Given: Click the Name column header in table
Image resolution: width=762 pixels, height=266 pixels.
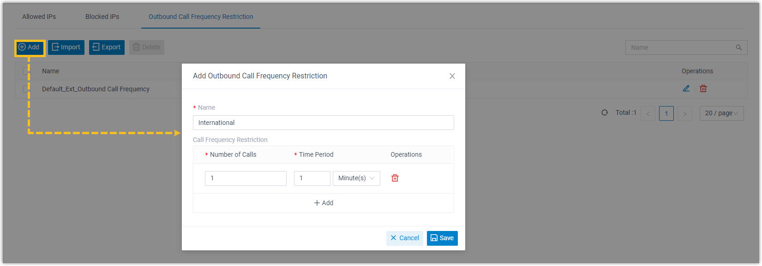Looking at the screenshot, I should pyautogui.click(x=50, y=71).
